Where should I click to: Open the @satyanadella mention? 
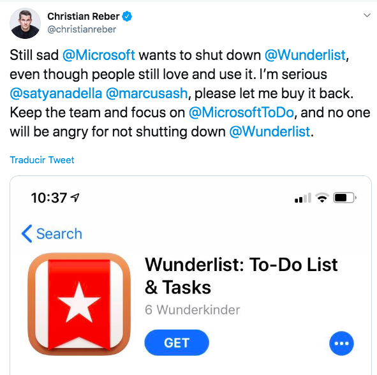point(55,93)
